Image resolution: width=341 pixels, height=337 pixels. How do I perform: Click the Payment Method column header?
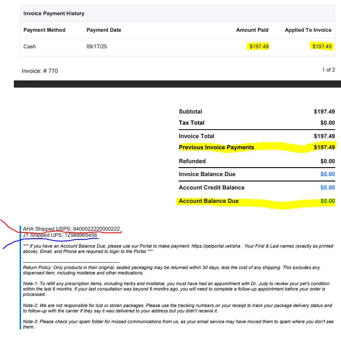pos(44,30)
